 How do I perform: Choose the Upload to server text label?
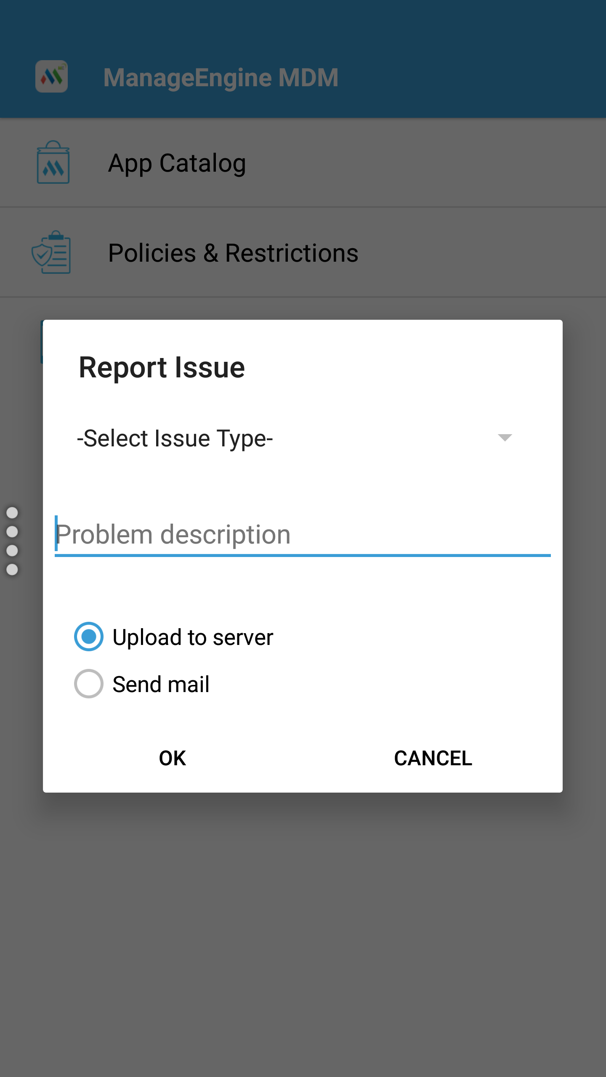point(193,637)
